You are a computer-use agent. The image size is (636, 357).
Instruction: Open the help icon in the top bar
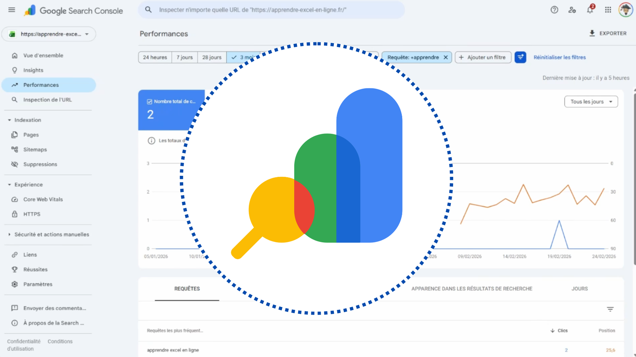click(554, 10)
